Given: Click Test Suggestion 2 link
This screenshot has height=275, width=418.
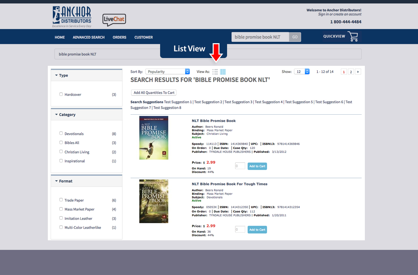Looking at the screenshot, I should click(208, 102).
